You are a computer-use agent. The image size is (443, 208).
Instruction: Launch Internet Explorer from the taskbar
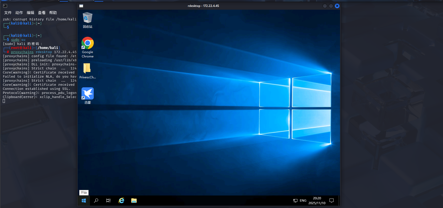tap(121, 201)
